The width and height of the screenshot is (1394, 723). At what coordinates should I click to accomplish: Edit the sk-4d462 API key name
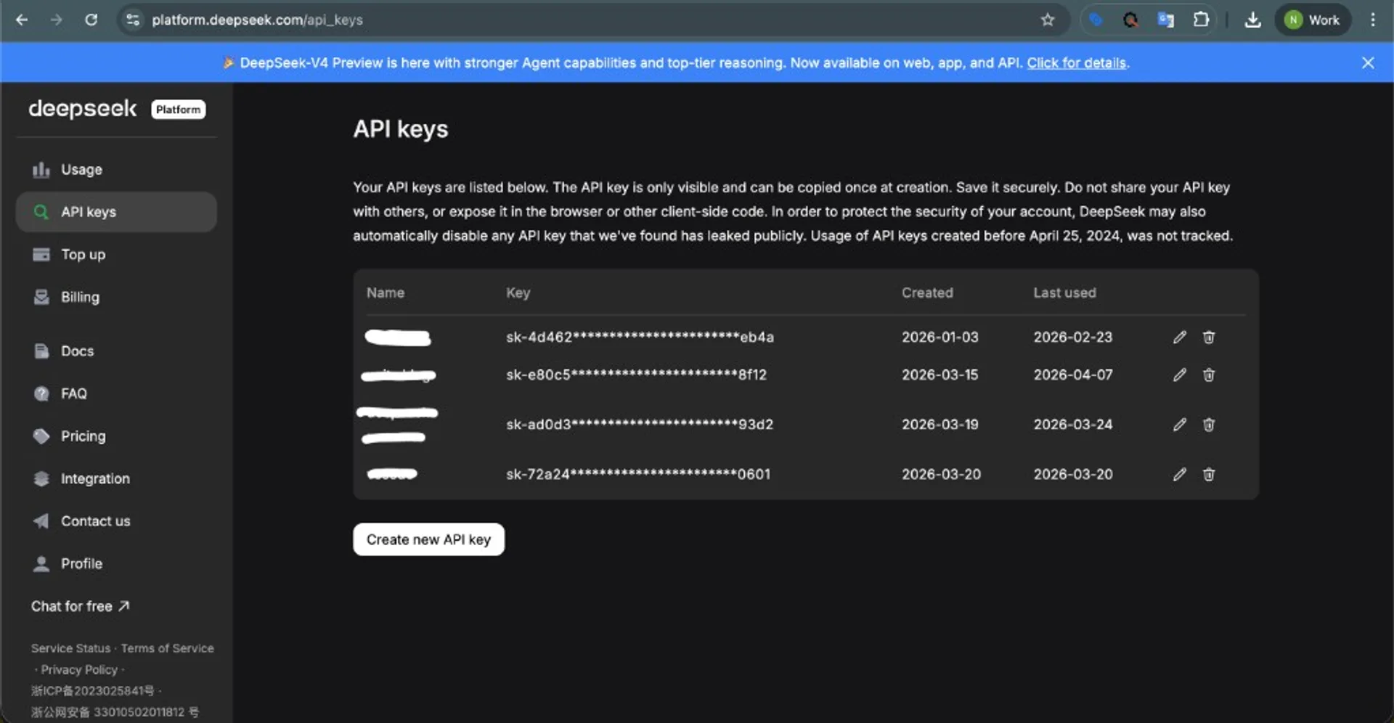click(x=1179, y=337)
